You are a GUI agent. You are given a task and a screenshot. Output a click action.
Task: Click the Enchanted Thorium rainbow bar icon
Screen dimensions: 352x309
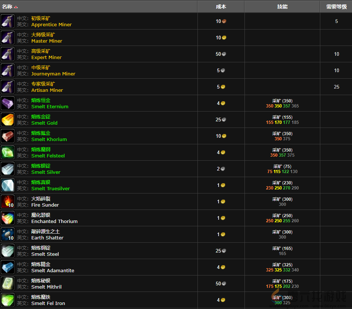tap(8, 218)
